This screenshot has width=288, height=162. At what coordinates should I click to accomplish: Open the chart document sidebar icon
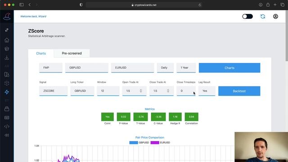pos(7,74)
